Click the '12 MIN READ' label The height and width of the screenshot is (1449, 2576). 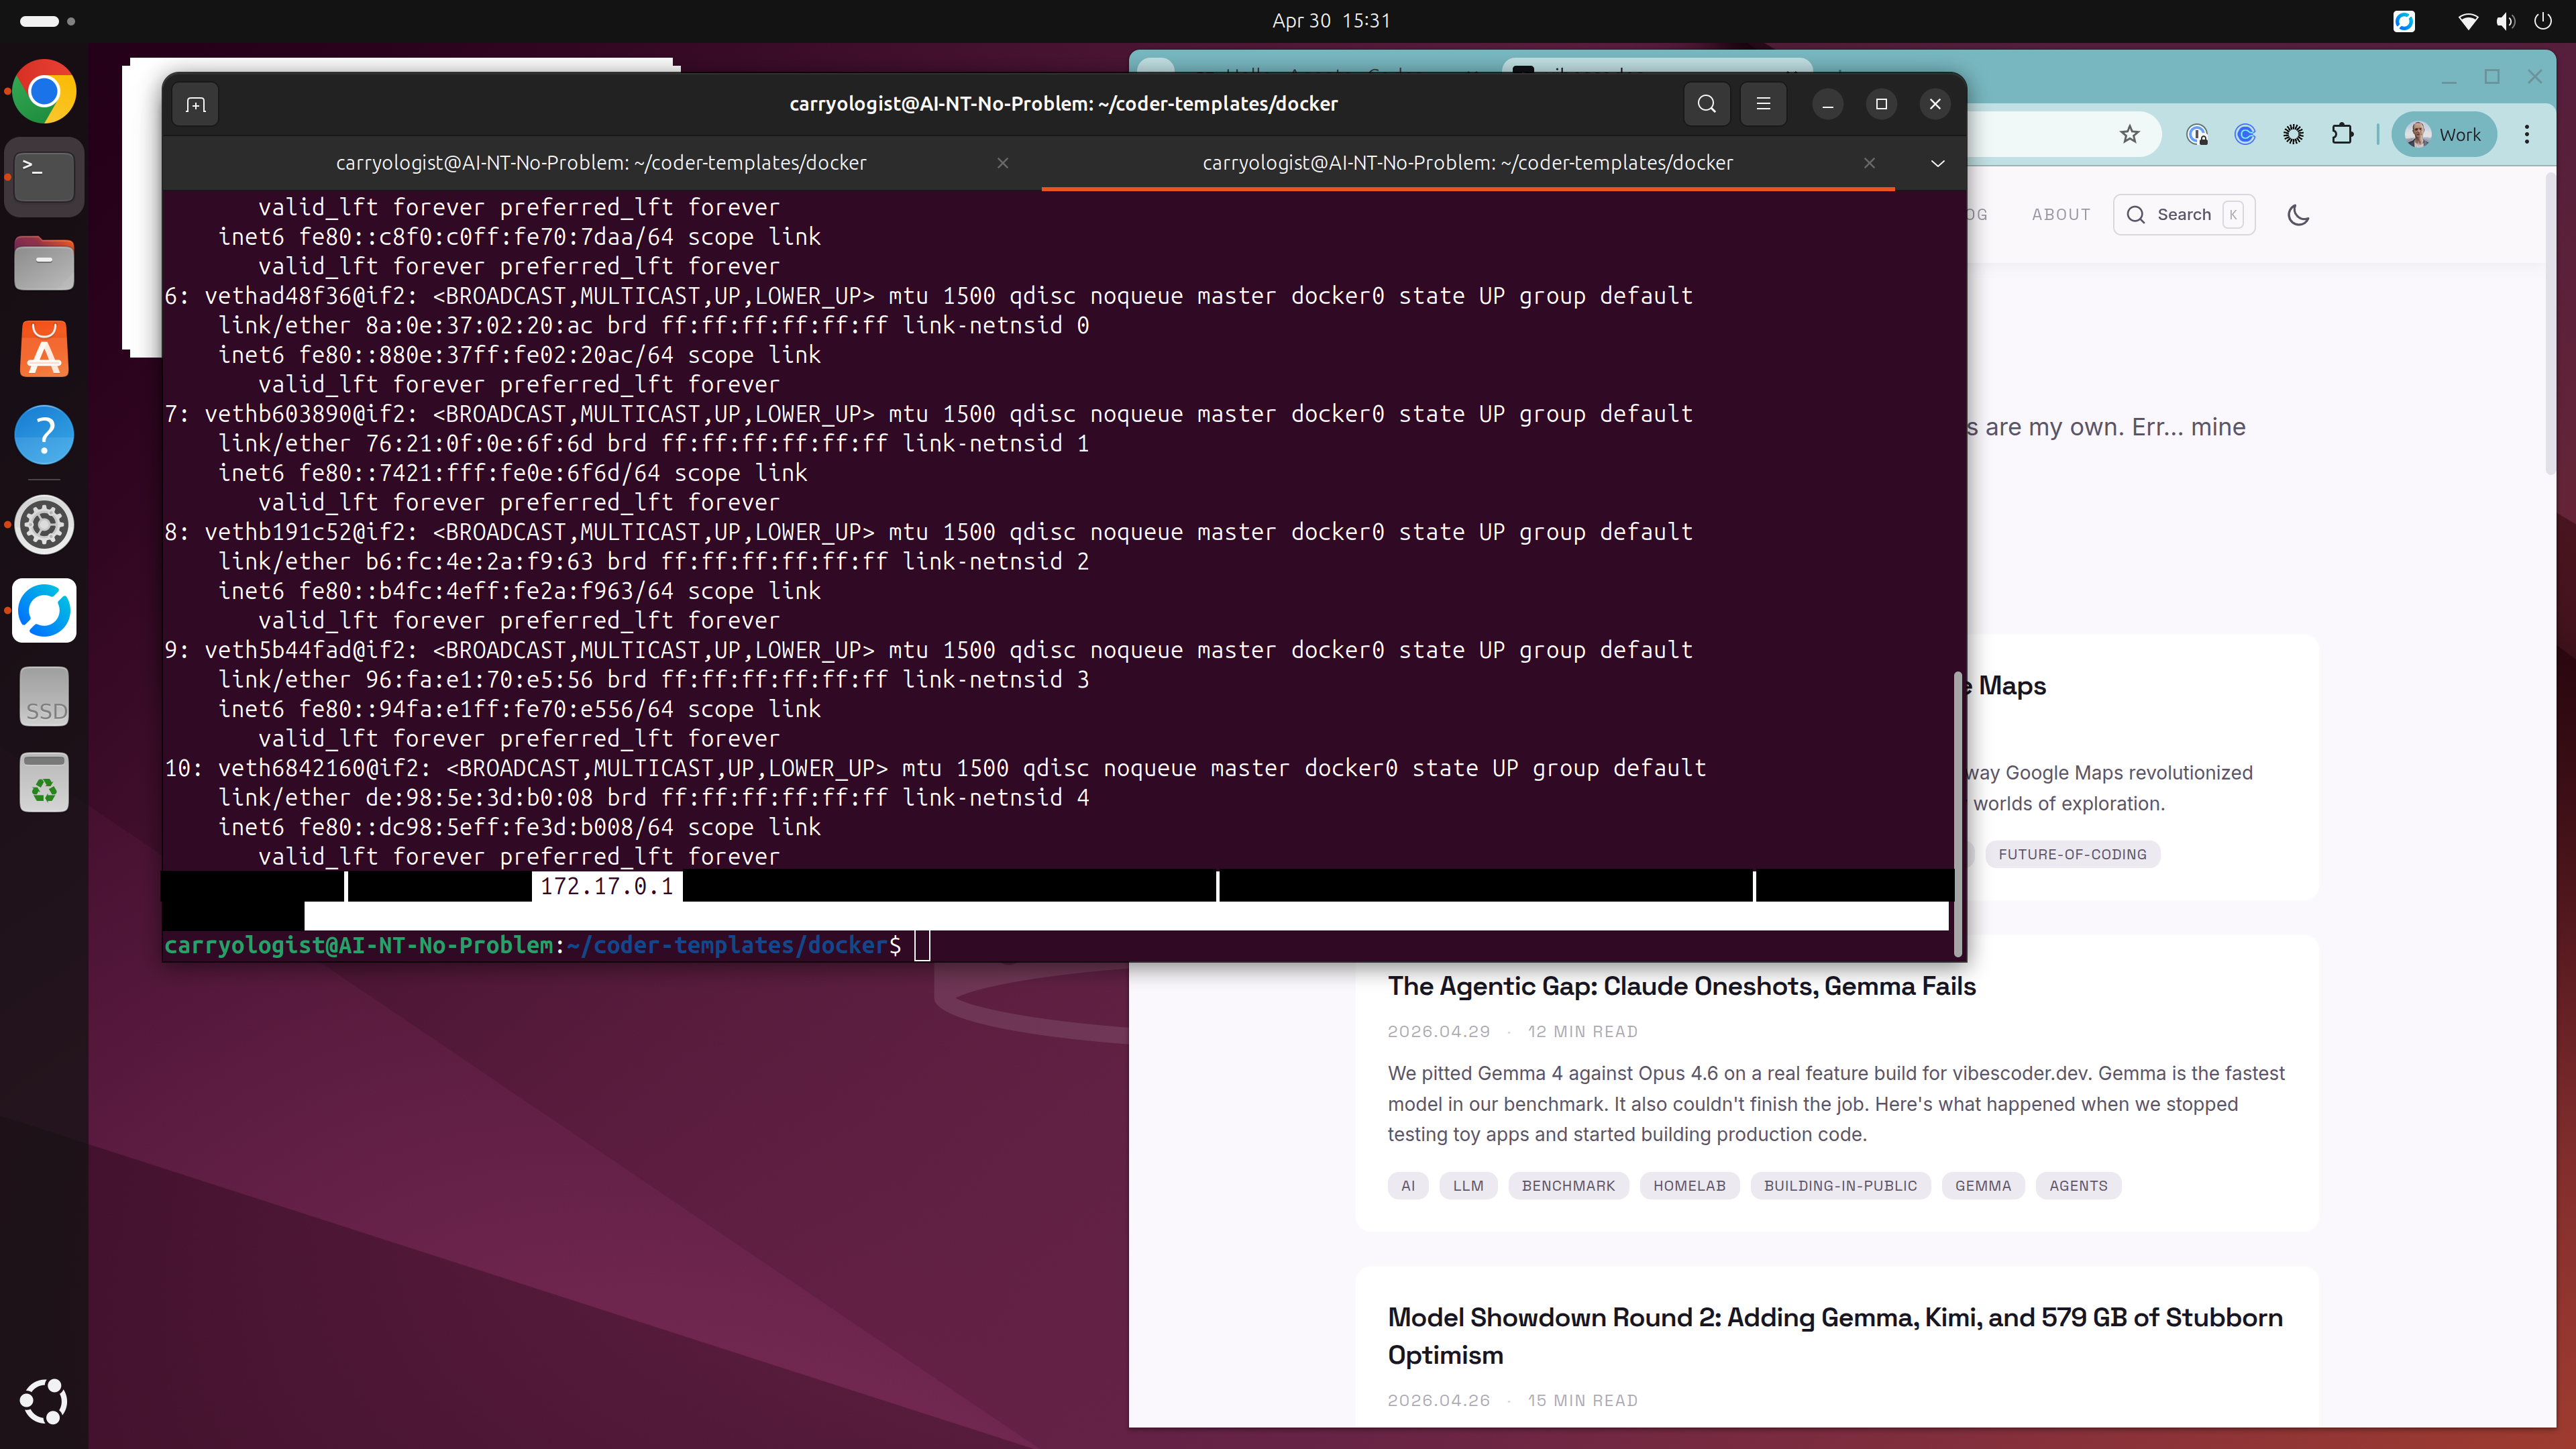tap(1582, 1032)
